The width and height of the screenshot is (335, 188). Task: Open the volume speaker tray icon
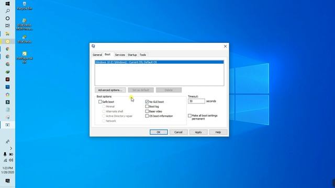[11, 160]
